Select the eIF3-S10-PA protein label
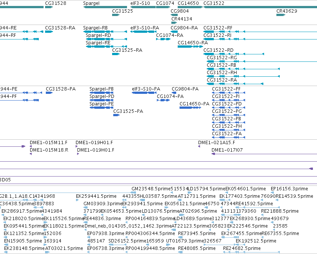Viewport: 317px width, 254px height. pyautogui.click(x=146, y=89)
